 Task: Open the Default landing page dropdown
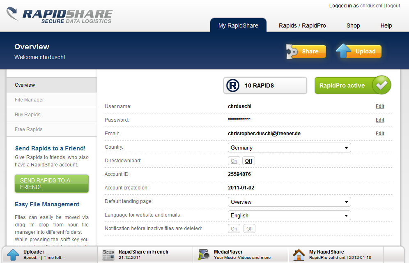pos(289,202)
